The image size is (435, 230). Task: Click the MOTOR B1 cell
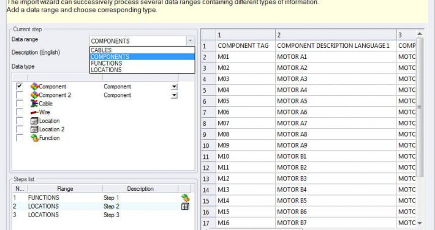click(x=336, y=156)
